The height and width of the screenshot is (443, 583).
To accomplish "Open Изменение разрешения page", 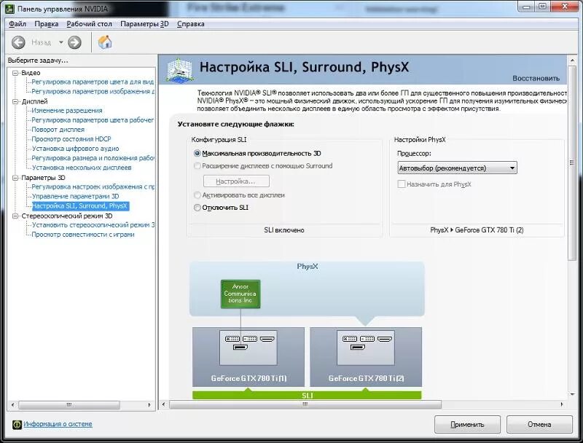I will click(67, 110).
